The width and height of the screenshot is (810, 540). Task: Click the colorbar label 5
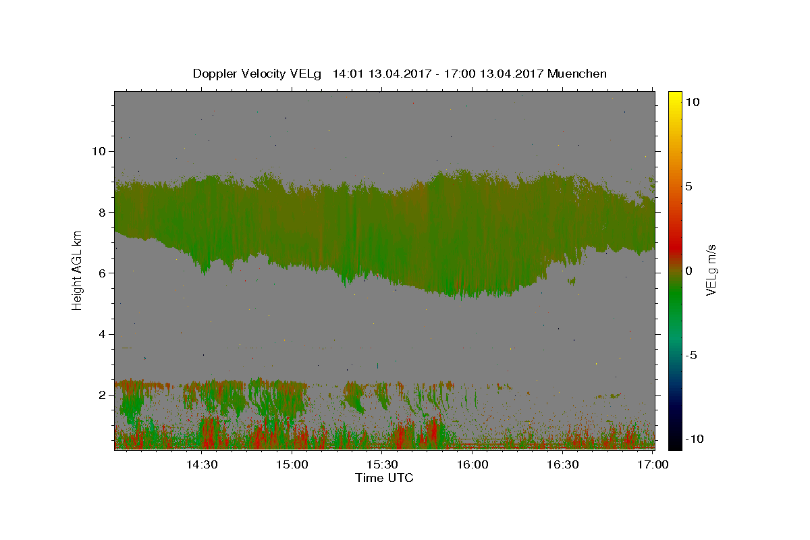click(688, 186)
